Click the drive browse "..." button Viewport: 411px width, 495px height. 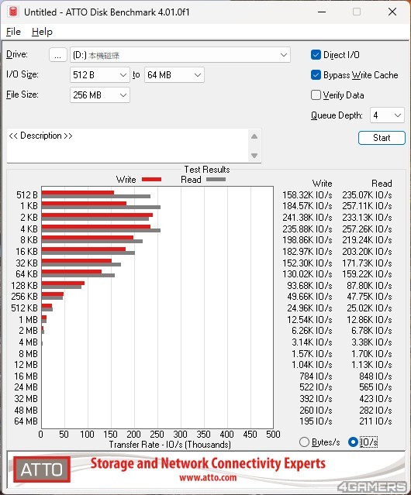58,55
